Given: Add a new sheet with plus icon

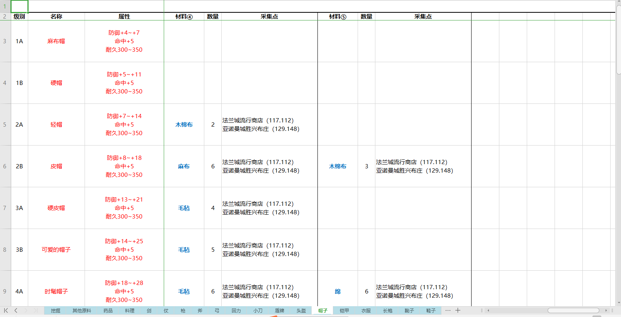Looking at the screenshot, I should [458, 310].
